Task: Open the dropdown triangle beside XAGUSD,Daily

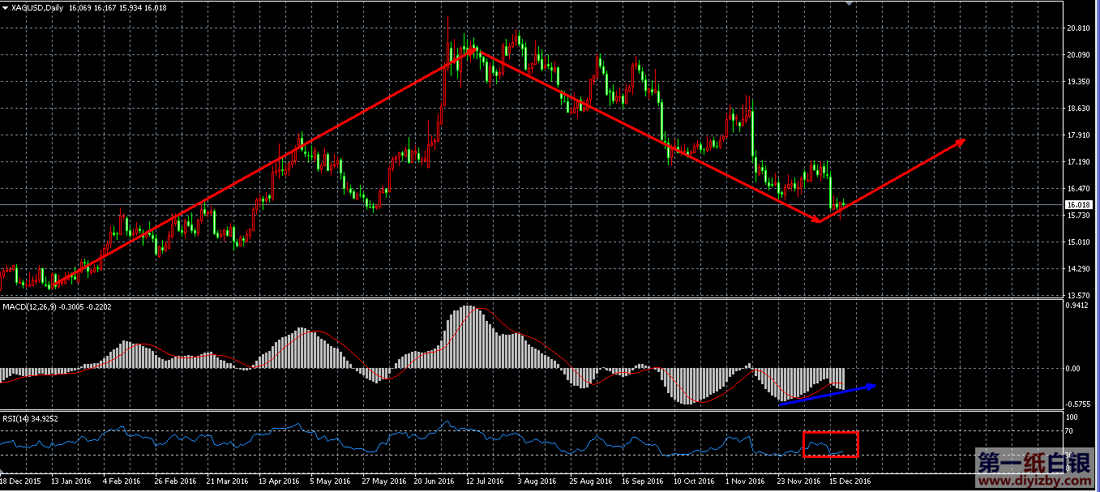Action: tap(5, 7)
